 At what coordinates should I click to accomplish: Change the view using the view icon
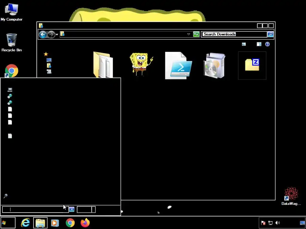pos(244,44)
